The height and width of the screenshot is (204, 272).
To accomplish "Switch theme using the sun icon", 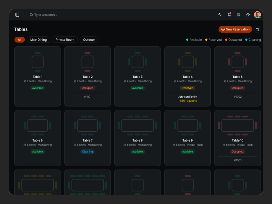I will [x=239, y=15].
